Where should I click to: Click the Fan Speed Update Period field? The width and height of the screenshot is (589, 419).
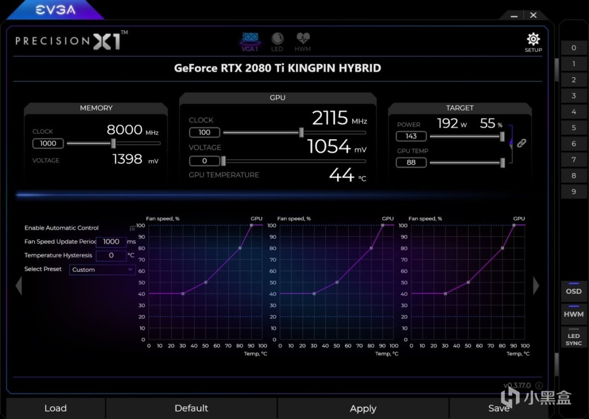(x=111, y=242)
